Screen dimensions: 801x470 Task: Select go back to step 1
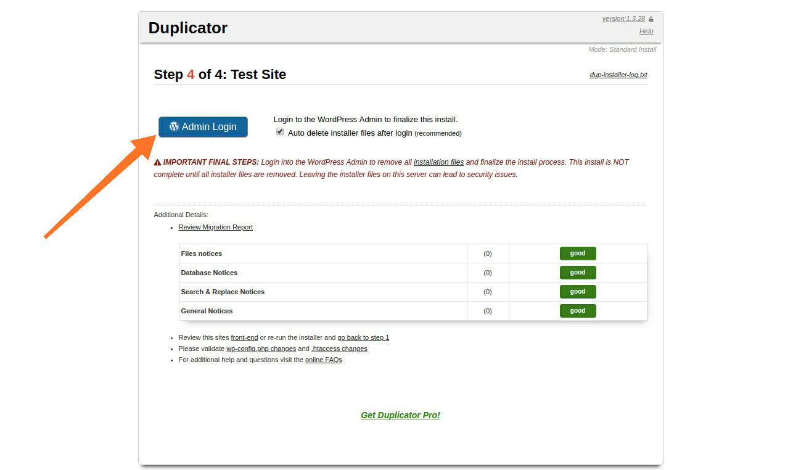point(363,337)
